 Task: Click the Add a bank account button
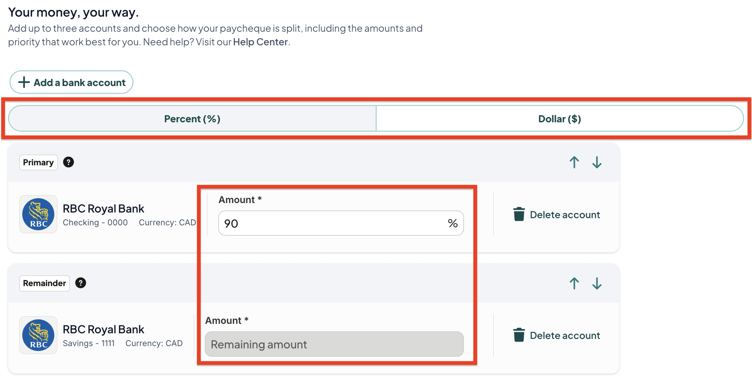pos(71,82)
